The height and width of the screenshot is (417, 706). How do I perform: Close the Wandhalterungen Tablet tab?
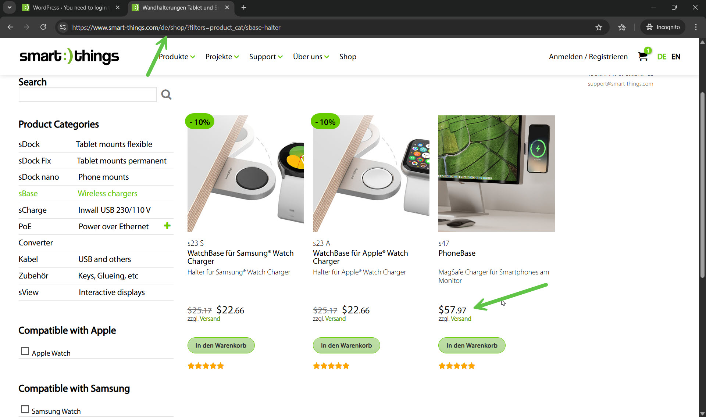227,7
